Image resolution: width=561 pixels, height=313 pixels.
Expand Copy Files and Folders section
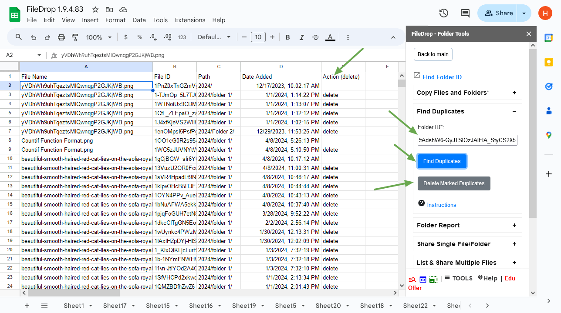point(467,93)
